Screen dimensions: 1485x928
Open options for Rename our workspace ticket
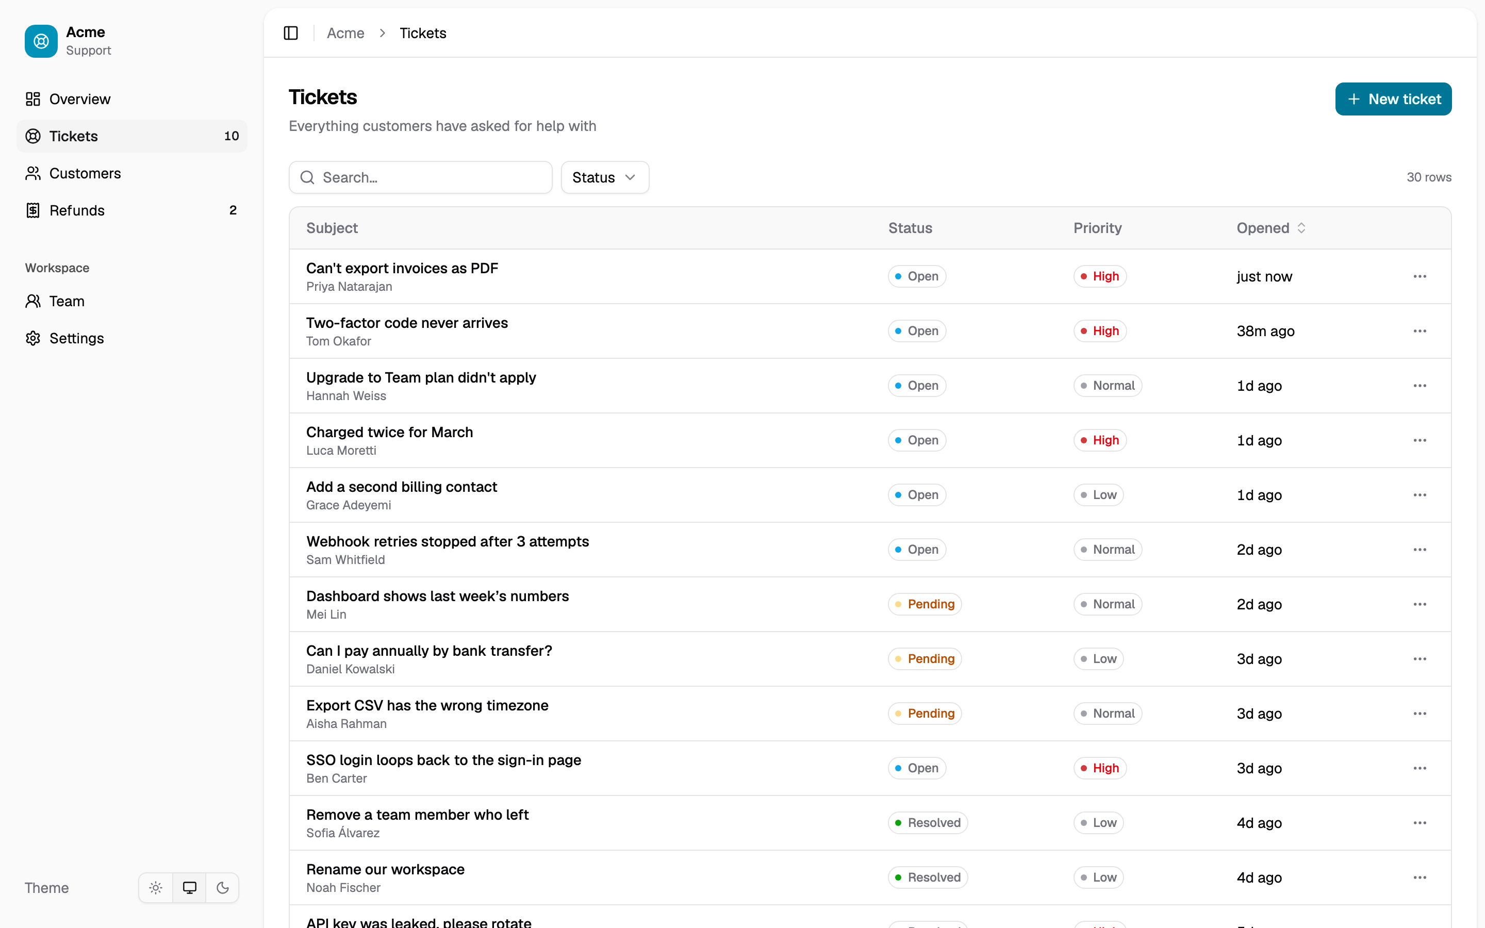point(1420,877)
